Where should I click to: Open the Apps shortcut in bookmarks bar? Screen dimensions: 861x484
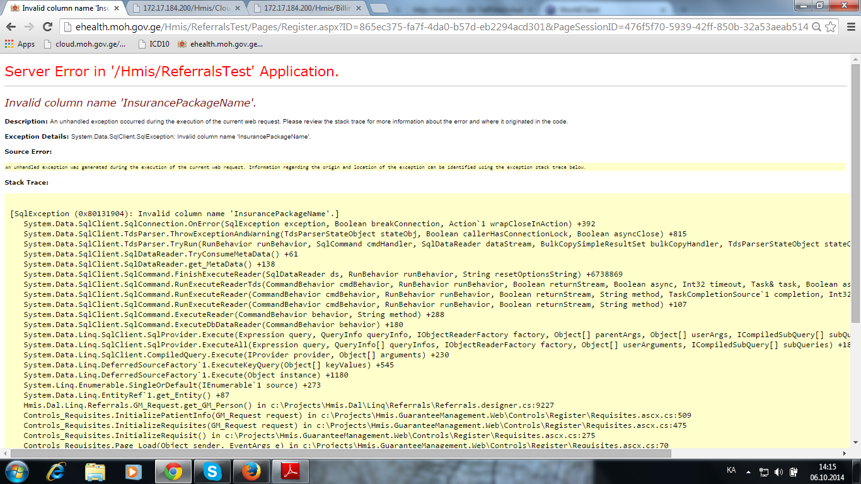[x=20, y=44]
